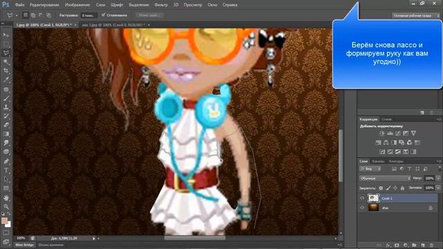Create a new layer group
The height and width of the screenshot is (249, 443).
[x=414, y=246]
